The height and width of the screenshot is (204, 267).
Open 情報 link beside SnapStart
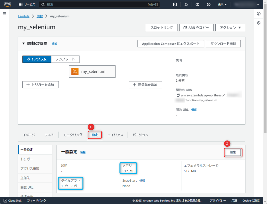point(142,181)
